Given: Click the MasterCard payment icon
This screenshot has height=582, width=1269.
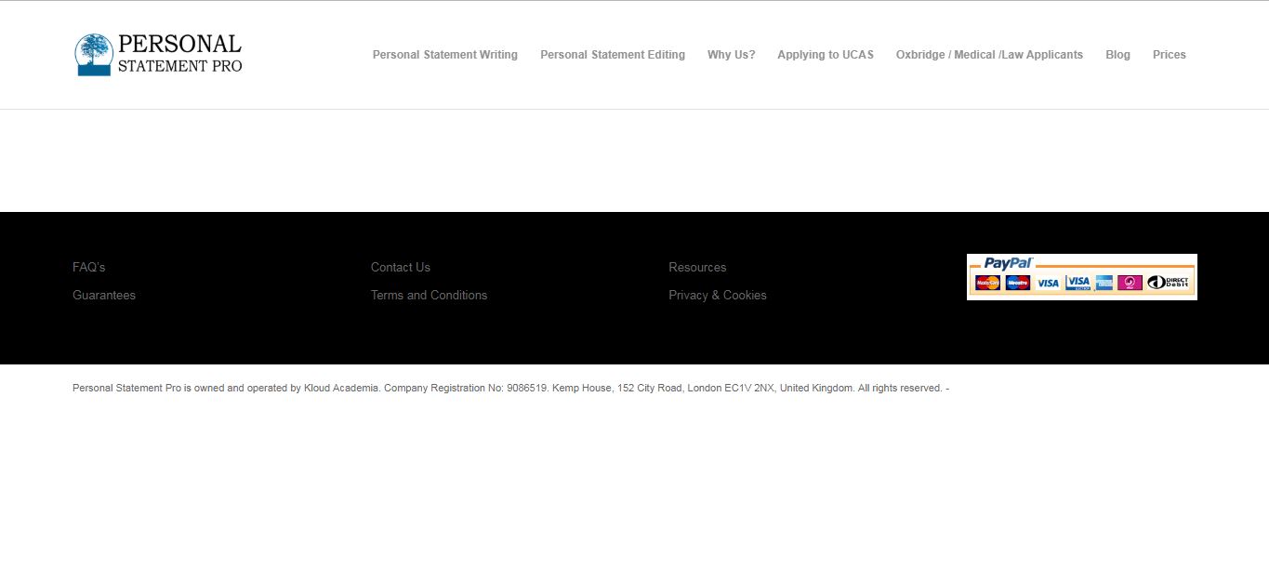Looking at the screenshot, I should tap(987, 283).
